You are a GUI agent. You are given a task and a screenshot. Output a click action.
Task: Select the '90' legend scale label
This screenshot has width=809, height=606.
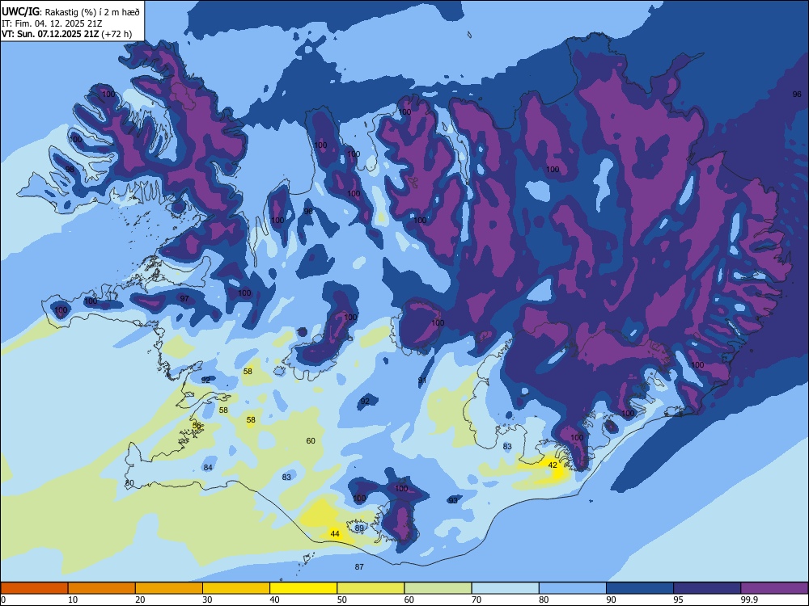click(610, 600)
